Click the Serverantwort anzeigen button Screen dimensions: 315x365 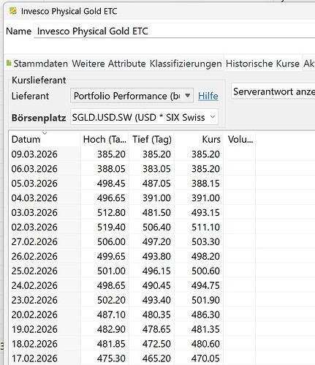(273, 91)
